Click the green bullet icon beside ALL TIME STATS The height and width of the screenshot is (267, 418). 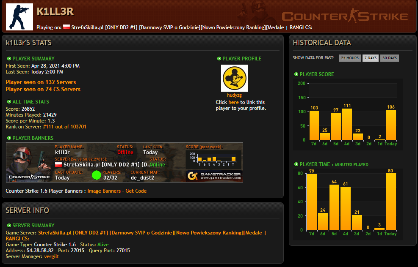9,101
